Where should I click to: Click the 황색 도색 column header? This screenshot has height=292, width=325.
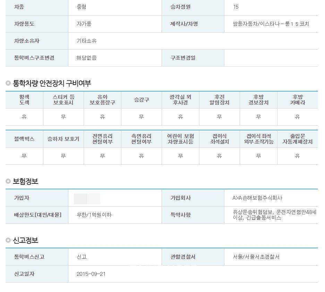click(x=24, y=100)
